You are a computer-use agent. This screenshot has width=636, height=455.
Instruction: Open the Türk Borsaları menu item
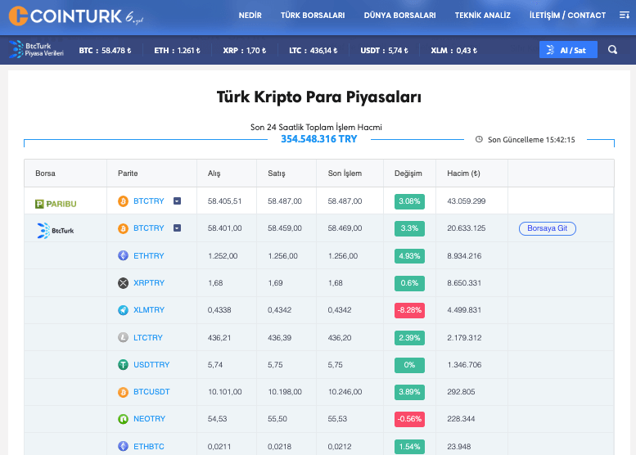(313, 16)
